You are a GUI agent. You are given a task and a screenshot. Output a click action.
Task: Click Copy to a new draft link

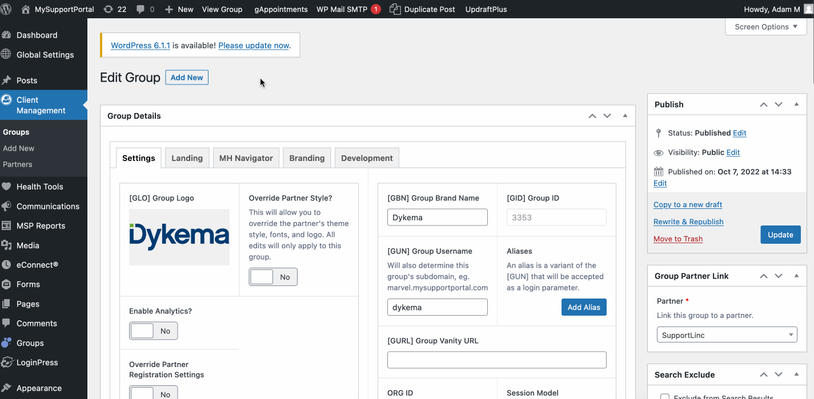pos(688,204)
